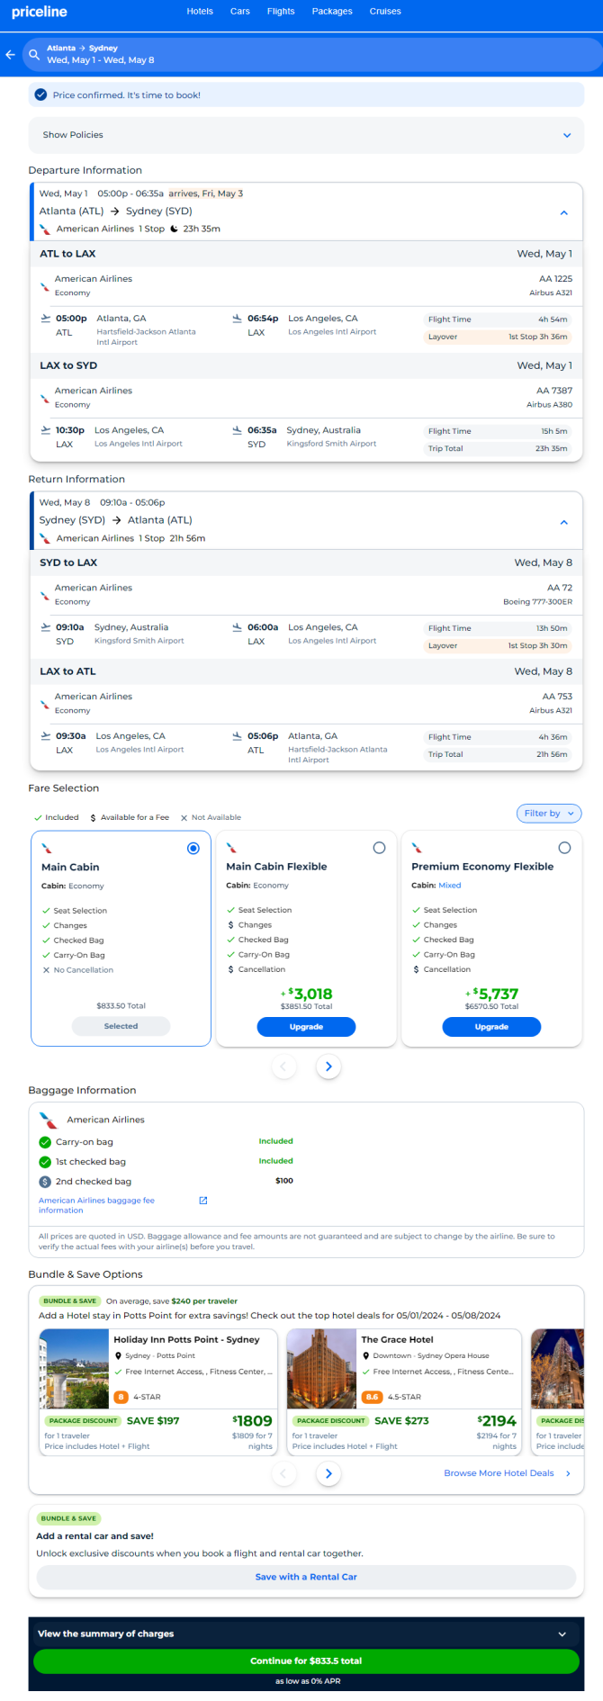The image size is (603, 1701).
Task: Click the AA 753 flight number
Action: [x=557, y=697]
